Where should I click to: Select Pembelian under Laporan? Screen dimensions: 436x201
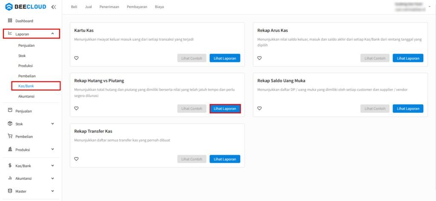pos(27,76)
